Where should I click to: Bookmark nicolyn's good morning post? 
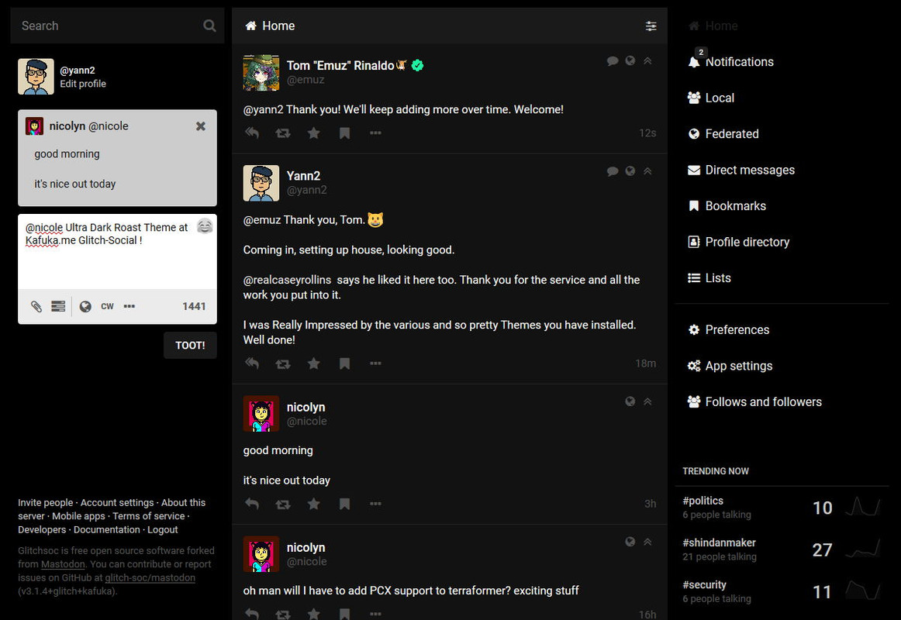pyautogui.click(x=345, y=504)
